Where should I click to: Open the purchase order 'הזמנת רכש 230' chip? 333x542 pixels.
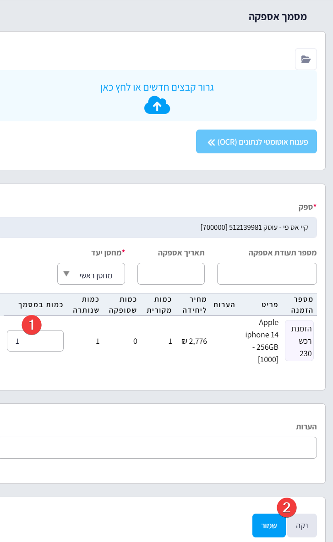pyautogui.click(x=299, y=341)
